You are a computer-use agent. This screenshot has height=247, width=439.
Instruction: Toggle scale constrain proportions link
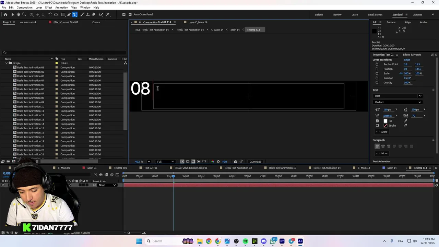401,73
